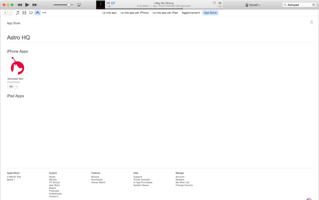Viewport: 319px width, 200px height.
Task: Open the Astropad Mini app icon
Action: point(17,66)
